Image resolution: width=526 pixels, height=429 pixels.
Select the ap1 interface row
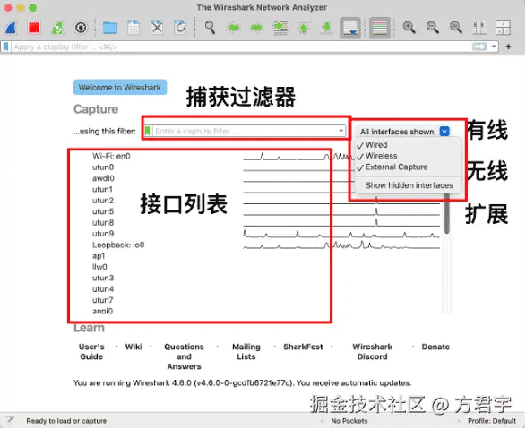(99, 256)
